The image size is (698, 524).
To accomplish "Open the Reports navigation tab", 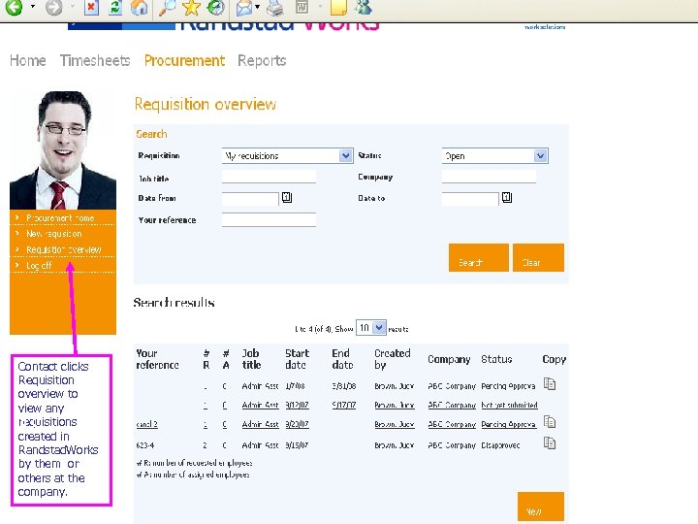I will [262, 60].
